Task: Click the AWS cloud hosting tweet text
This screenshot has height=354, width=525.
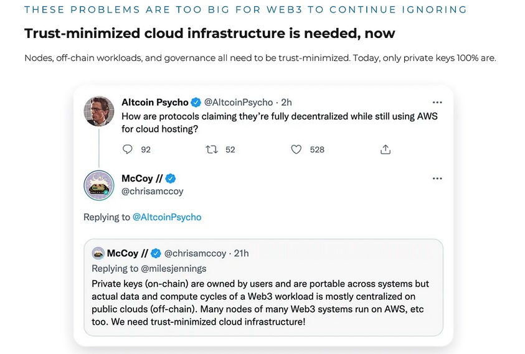Action: [x=279, y=121]
